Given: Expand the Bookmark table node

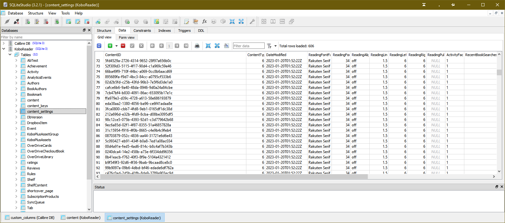Looking at the screenshot, I should [x=16, y=94].
